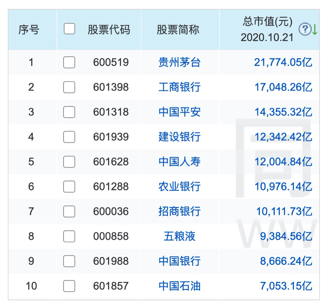
Task: Tick the checkbox next to 601398
Action: tap(69, 87)
